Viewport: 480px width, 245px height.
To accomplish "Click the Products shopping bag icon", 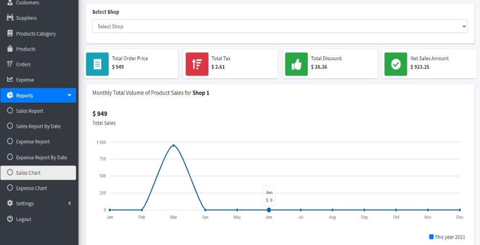I will 10,49.
